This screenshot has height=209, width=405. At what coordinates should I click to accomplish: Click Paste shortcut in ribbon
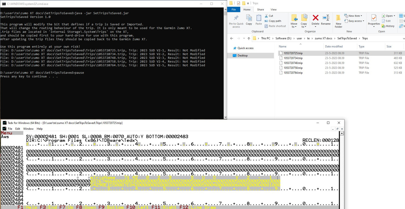pos(275,26)
